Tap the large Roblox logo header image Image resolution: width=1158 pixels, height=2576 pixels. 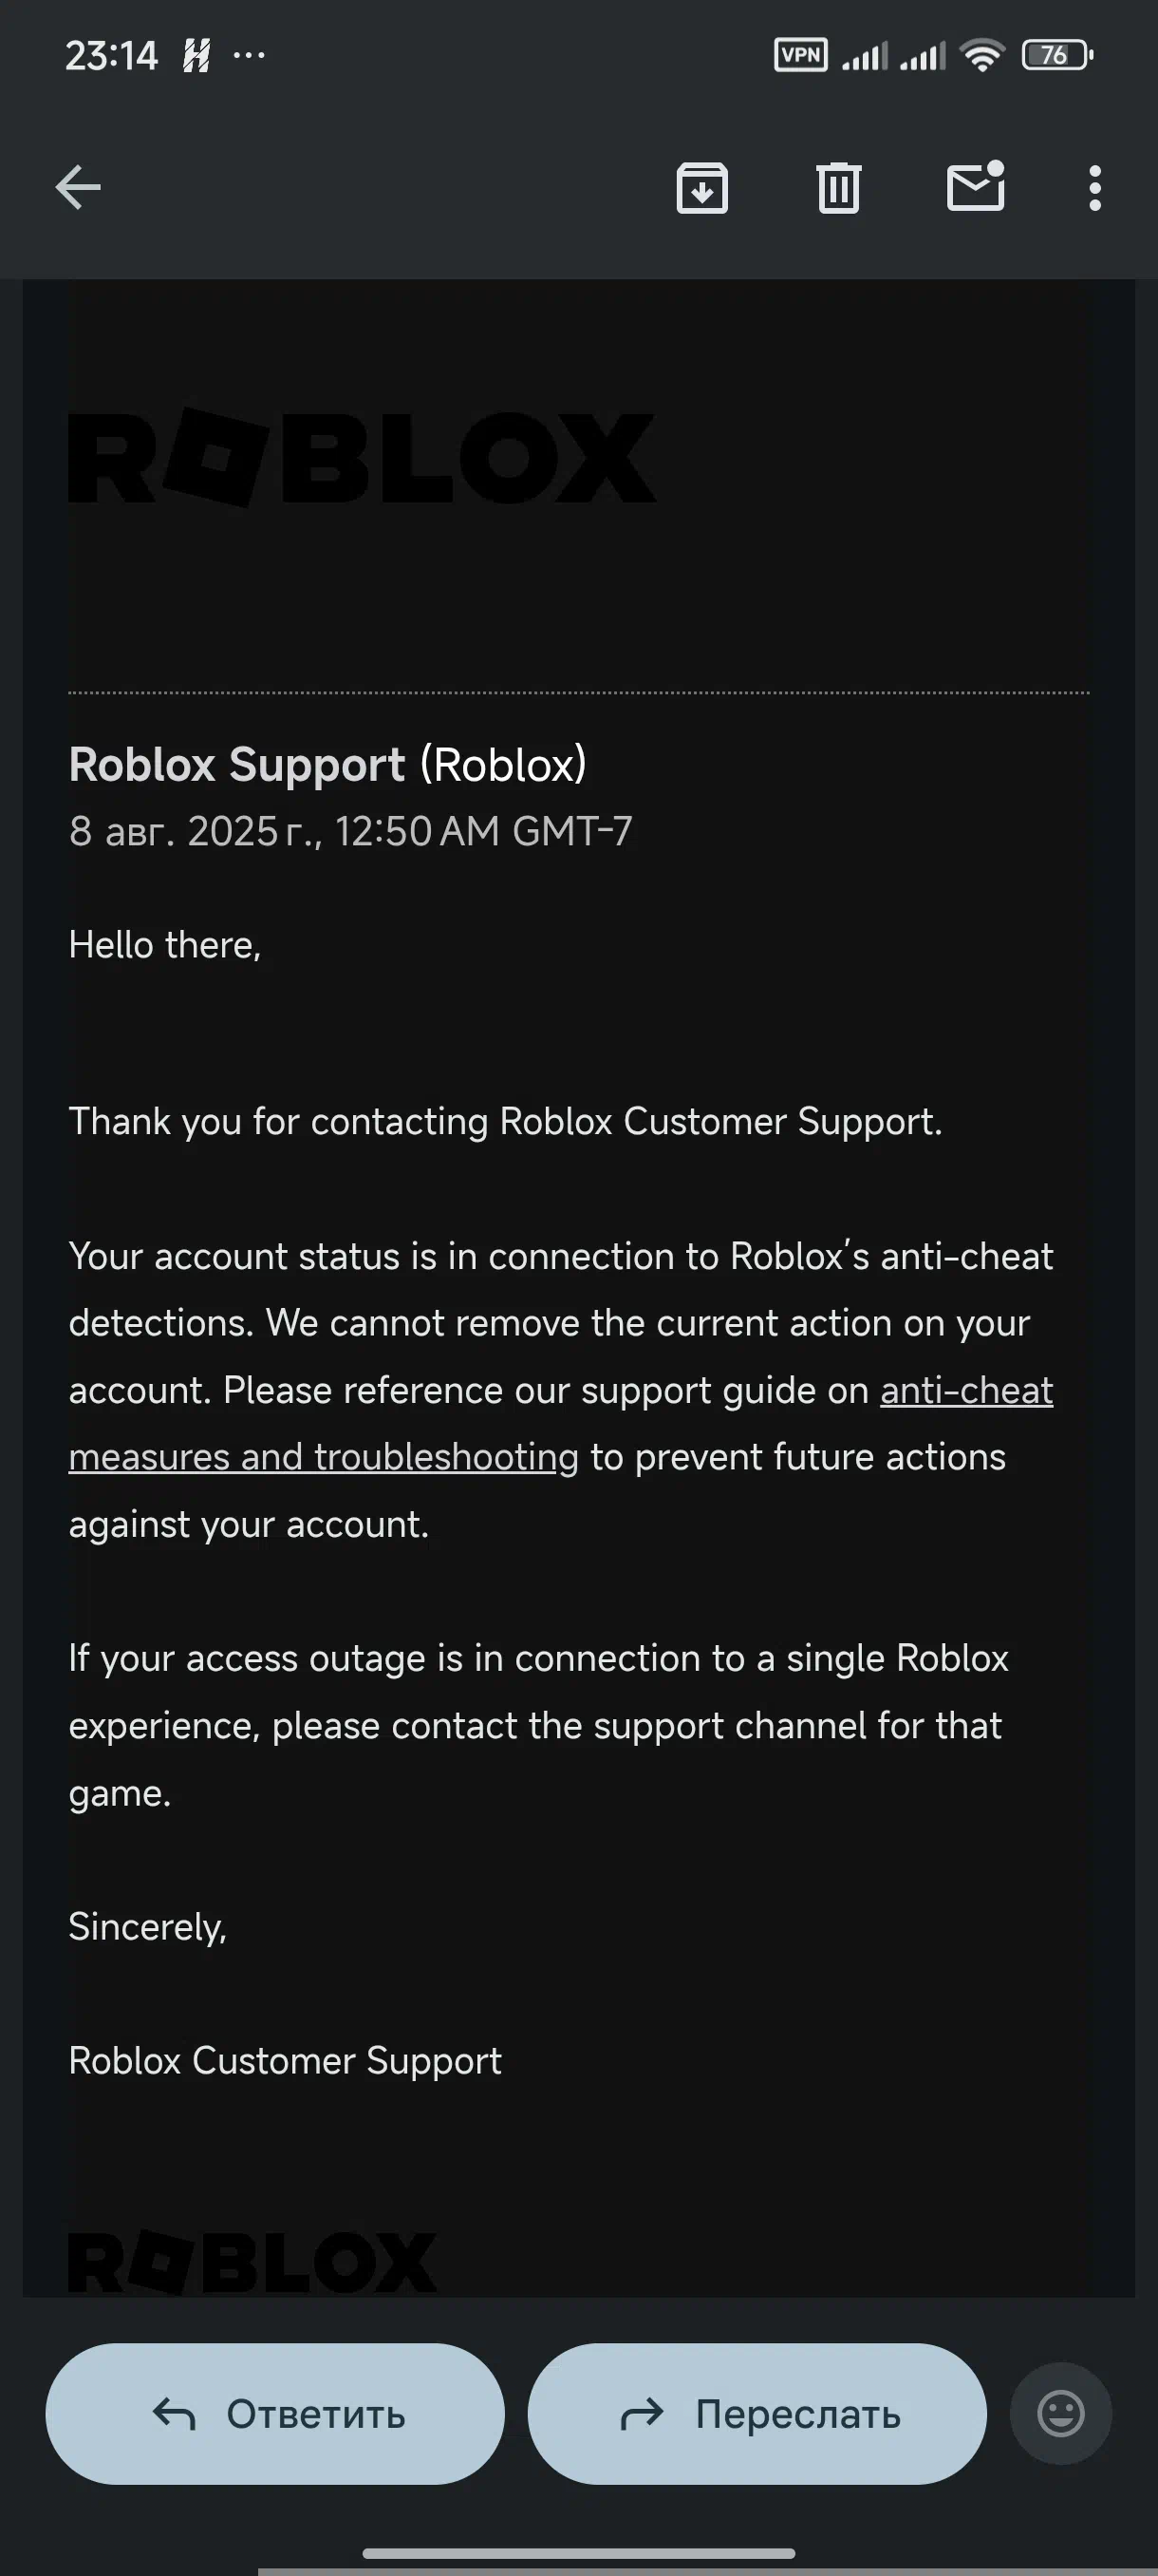[362, 457]
